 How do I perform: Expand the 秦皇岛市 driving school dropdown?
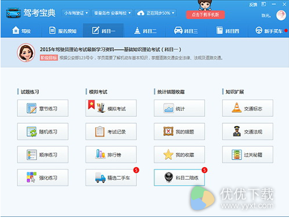(113, 13)
